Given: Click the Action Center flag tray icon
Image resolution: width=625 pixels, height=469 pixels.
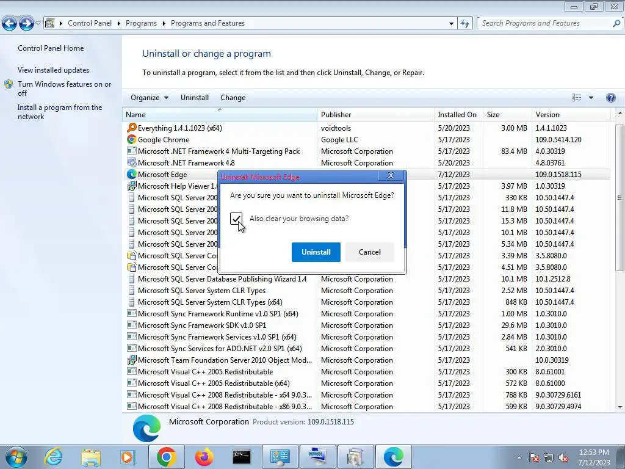Looking at the screenshot, I should (533, 457).
